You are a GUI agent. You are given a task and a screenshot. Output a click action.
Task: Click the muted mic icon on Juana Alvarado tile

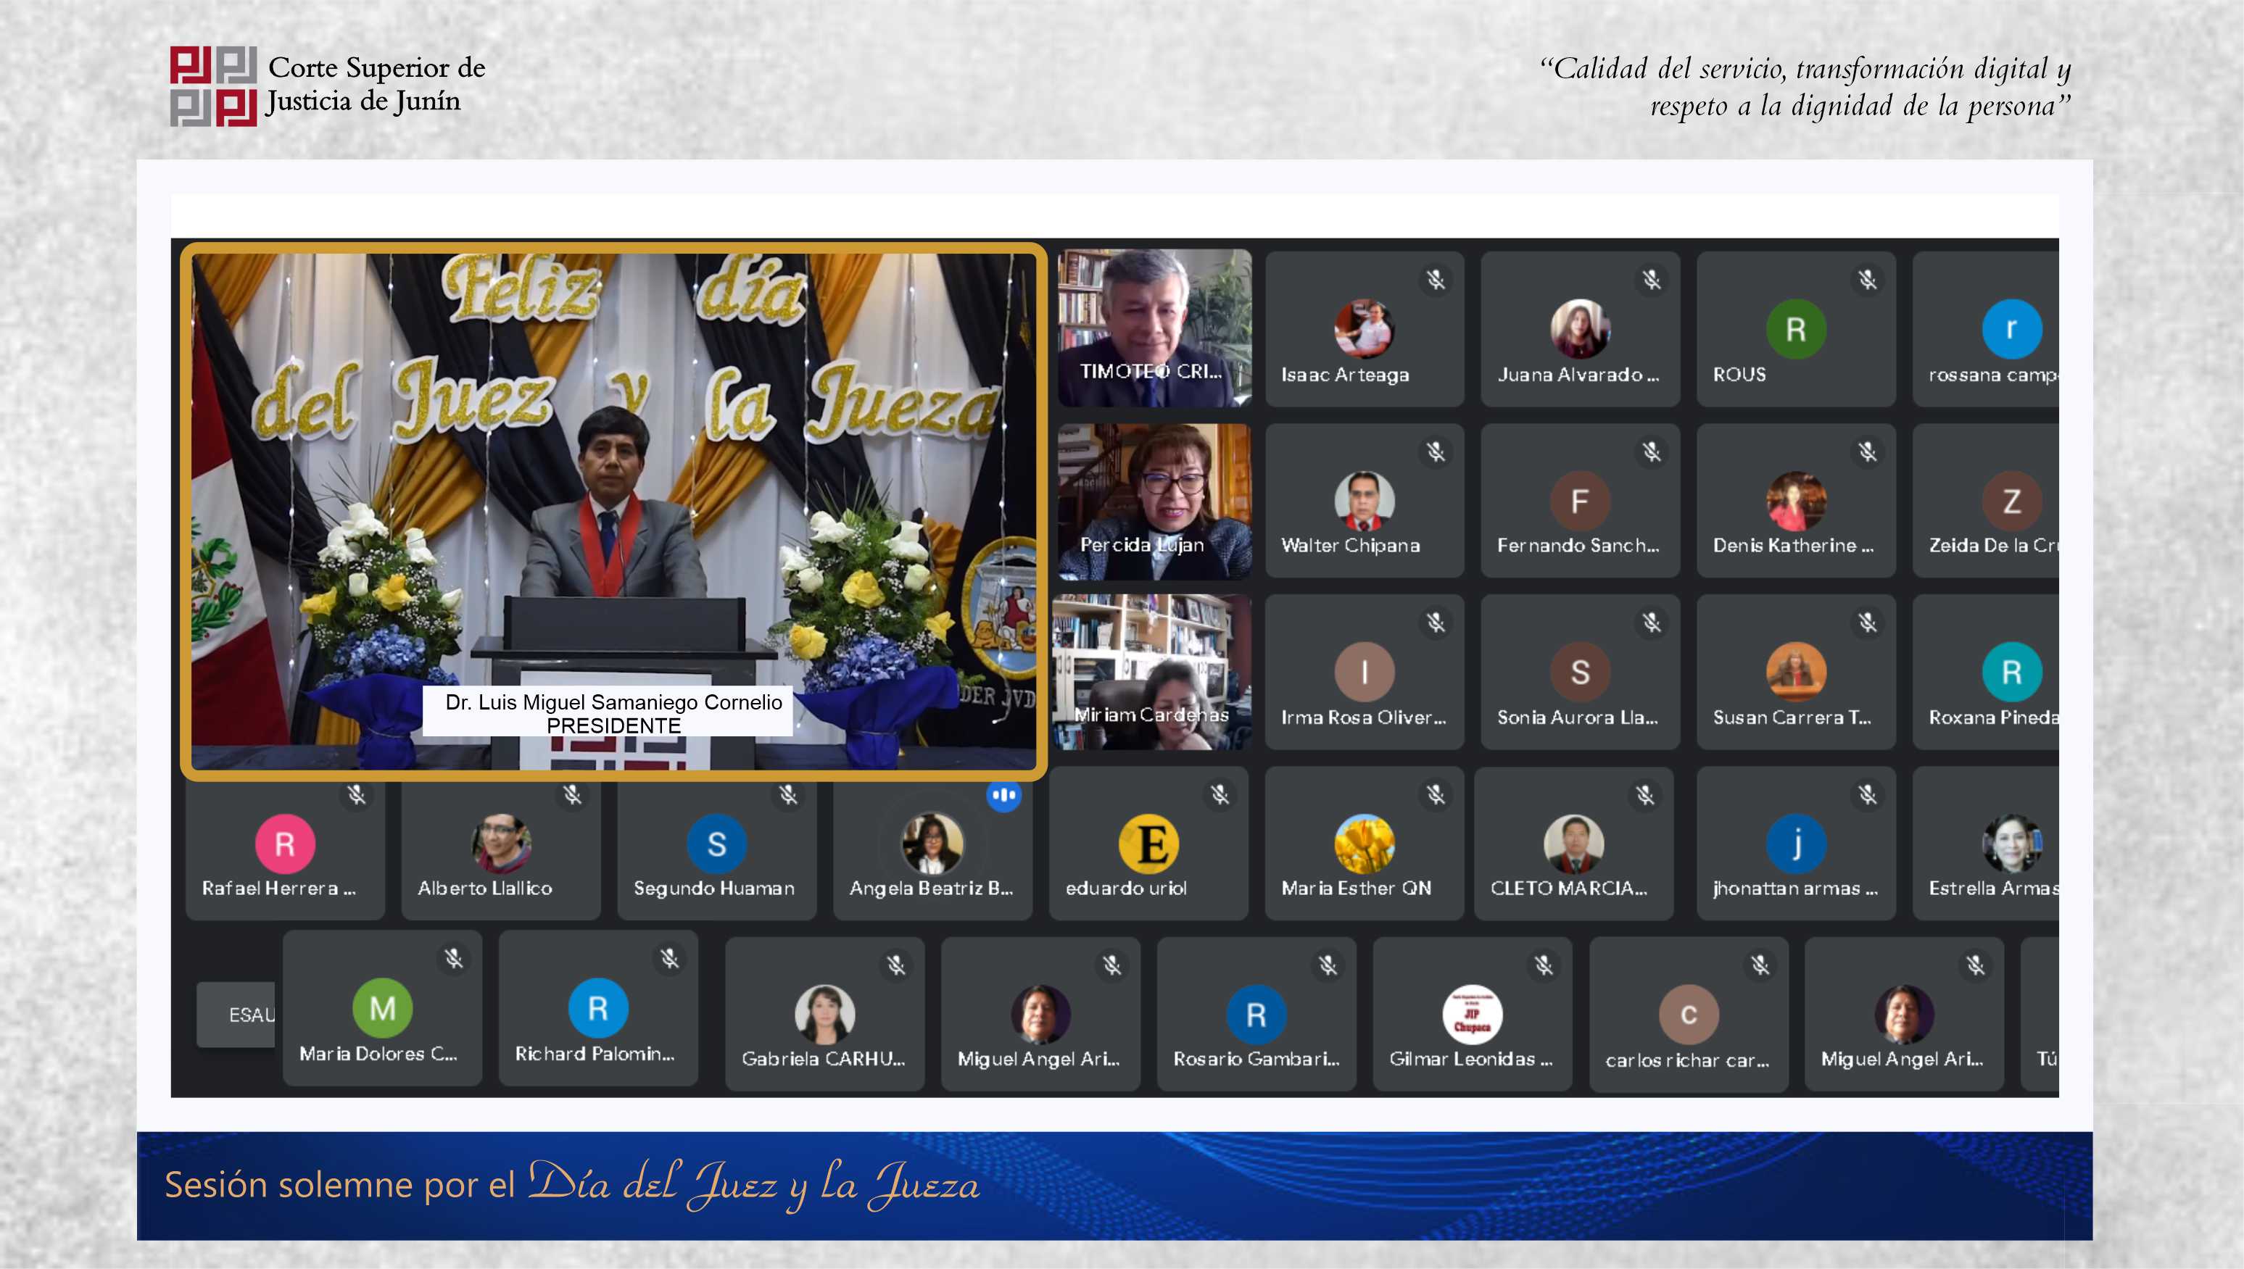pyautogui.click(x=1651, y=280)
